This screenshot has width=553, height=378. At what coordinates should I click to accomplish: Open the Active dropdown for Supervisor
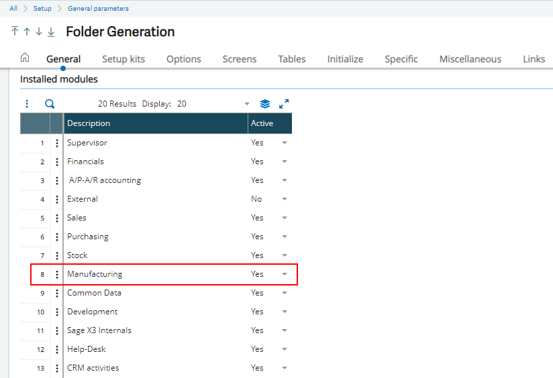(285, 143)
